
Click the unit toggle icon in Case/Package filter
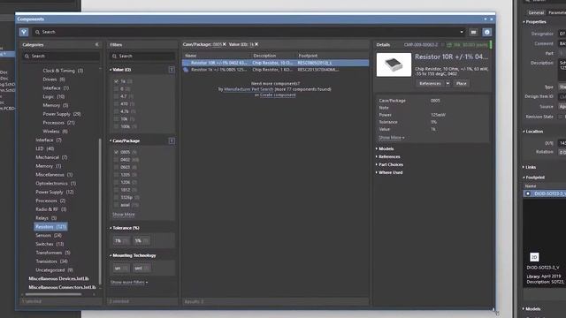172,141
